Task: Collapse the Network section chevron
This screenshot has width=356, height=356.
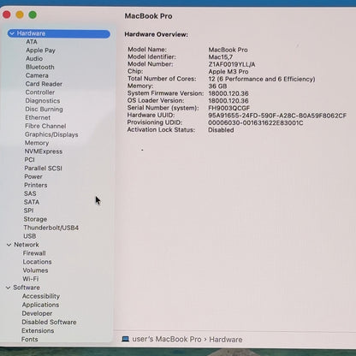Action: click(9, 245)
